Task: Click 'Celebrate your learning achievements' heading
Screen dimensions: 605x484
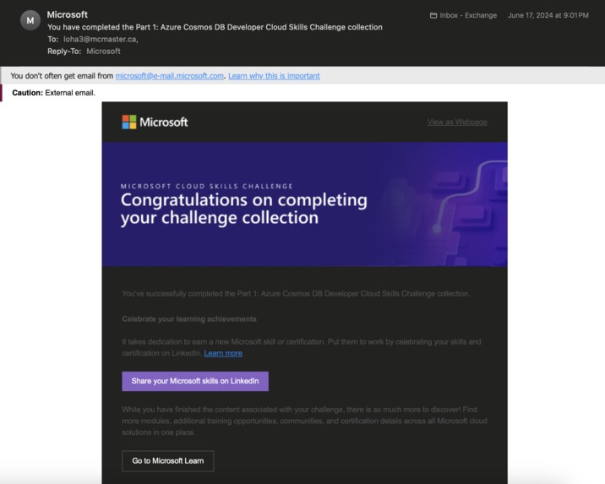Action: point(189,319)
